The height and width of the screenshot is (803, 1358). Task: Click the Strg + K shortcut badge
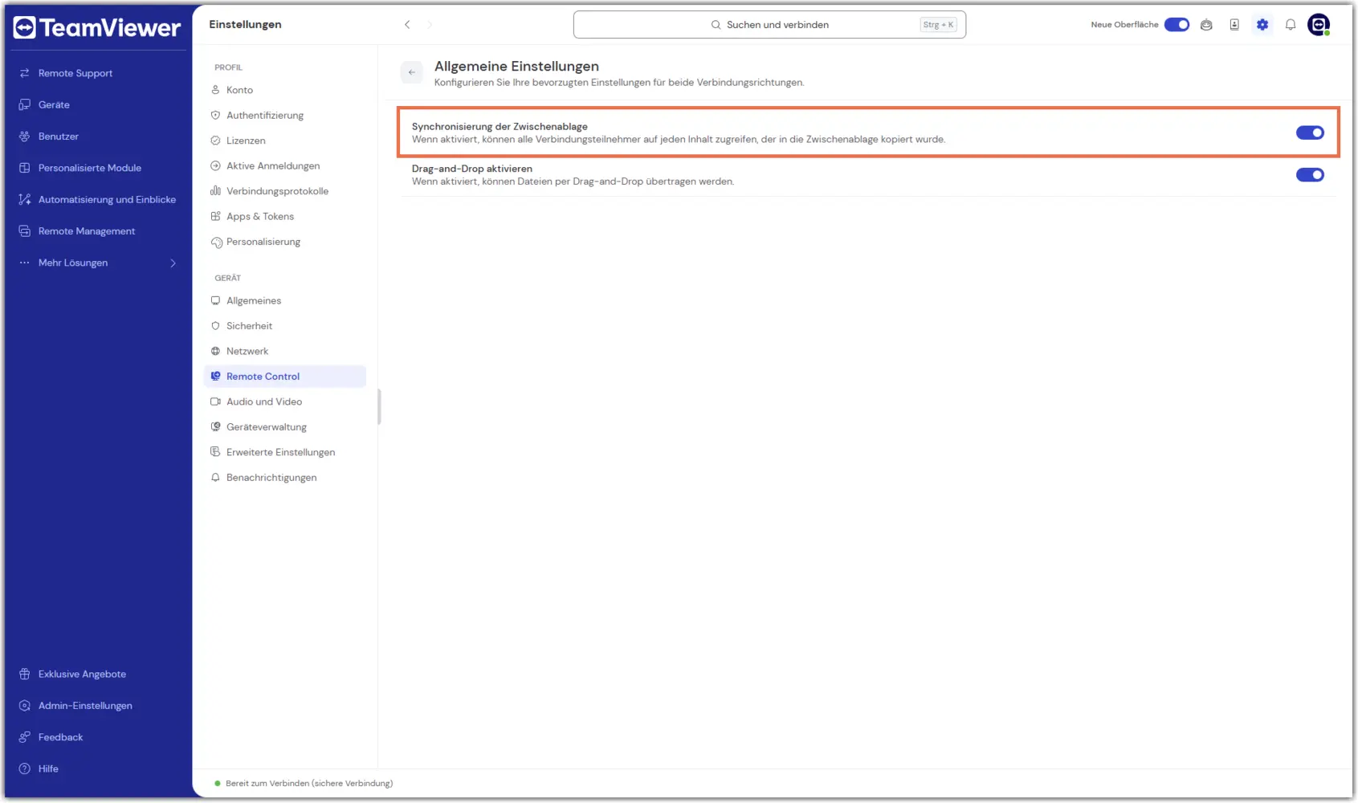coord(938,25)
